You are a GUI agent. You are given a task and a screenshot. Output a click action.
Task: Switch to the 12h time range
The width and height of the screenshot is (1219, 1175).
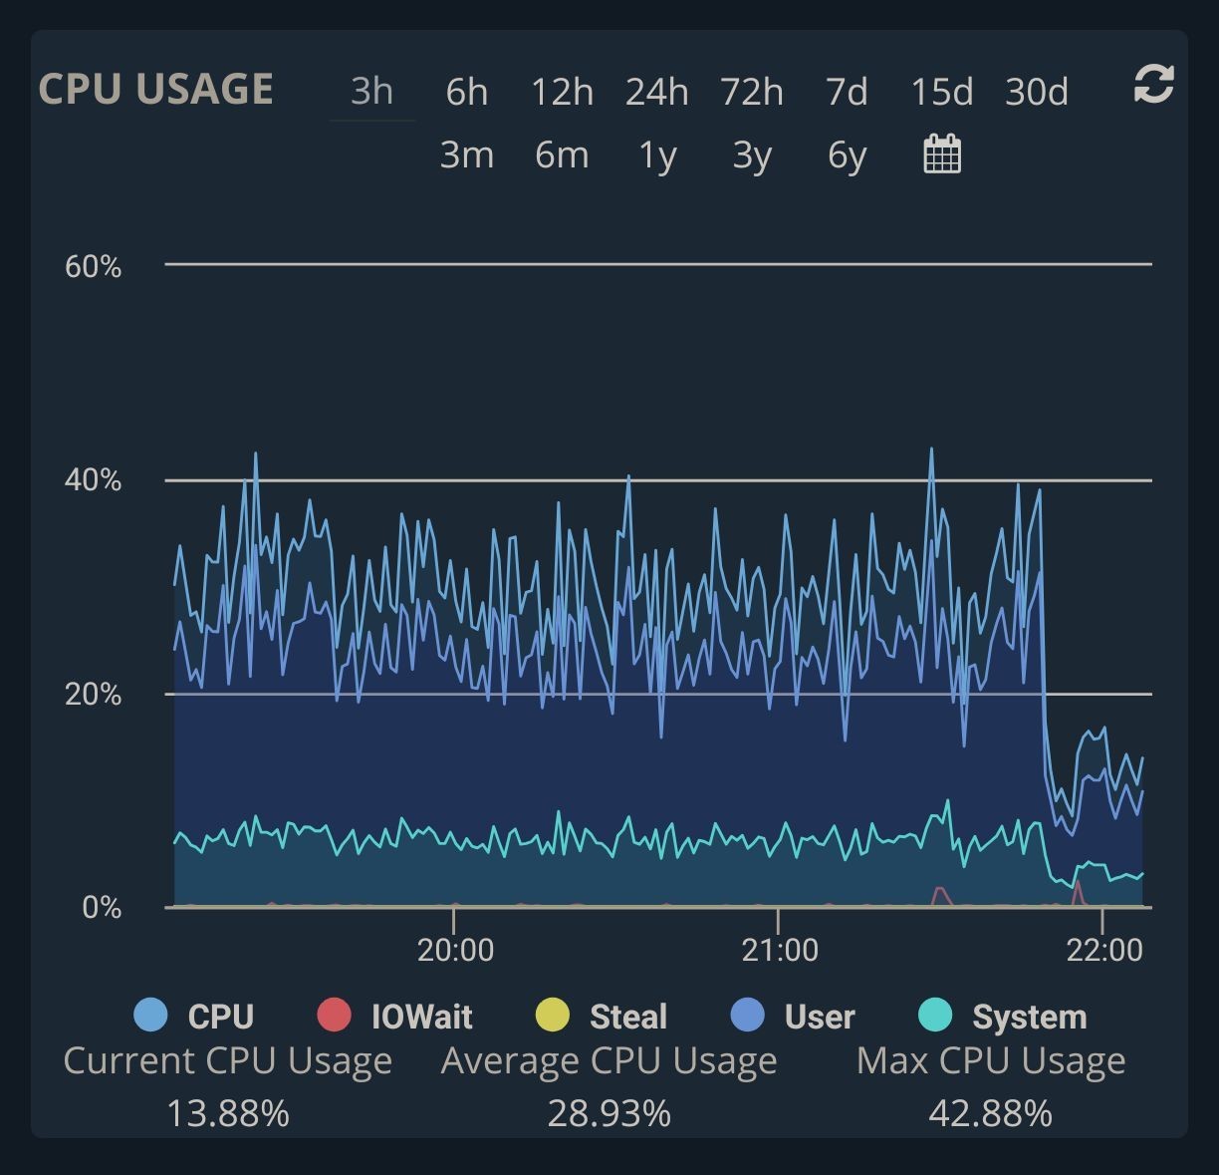562,92
